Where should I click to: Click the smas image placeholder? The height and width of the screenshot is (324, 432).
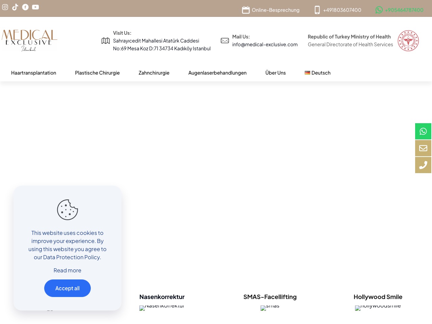[270, 307]
